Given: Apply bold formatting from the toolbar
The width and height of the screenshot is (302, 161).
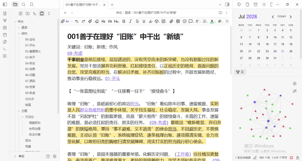Looking at the screenshot, I should click(124, 21).
